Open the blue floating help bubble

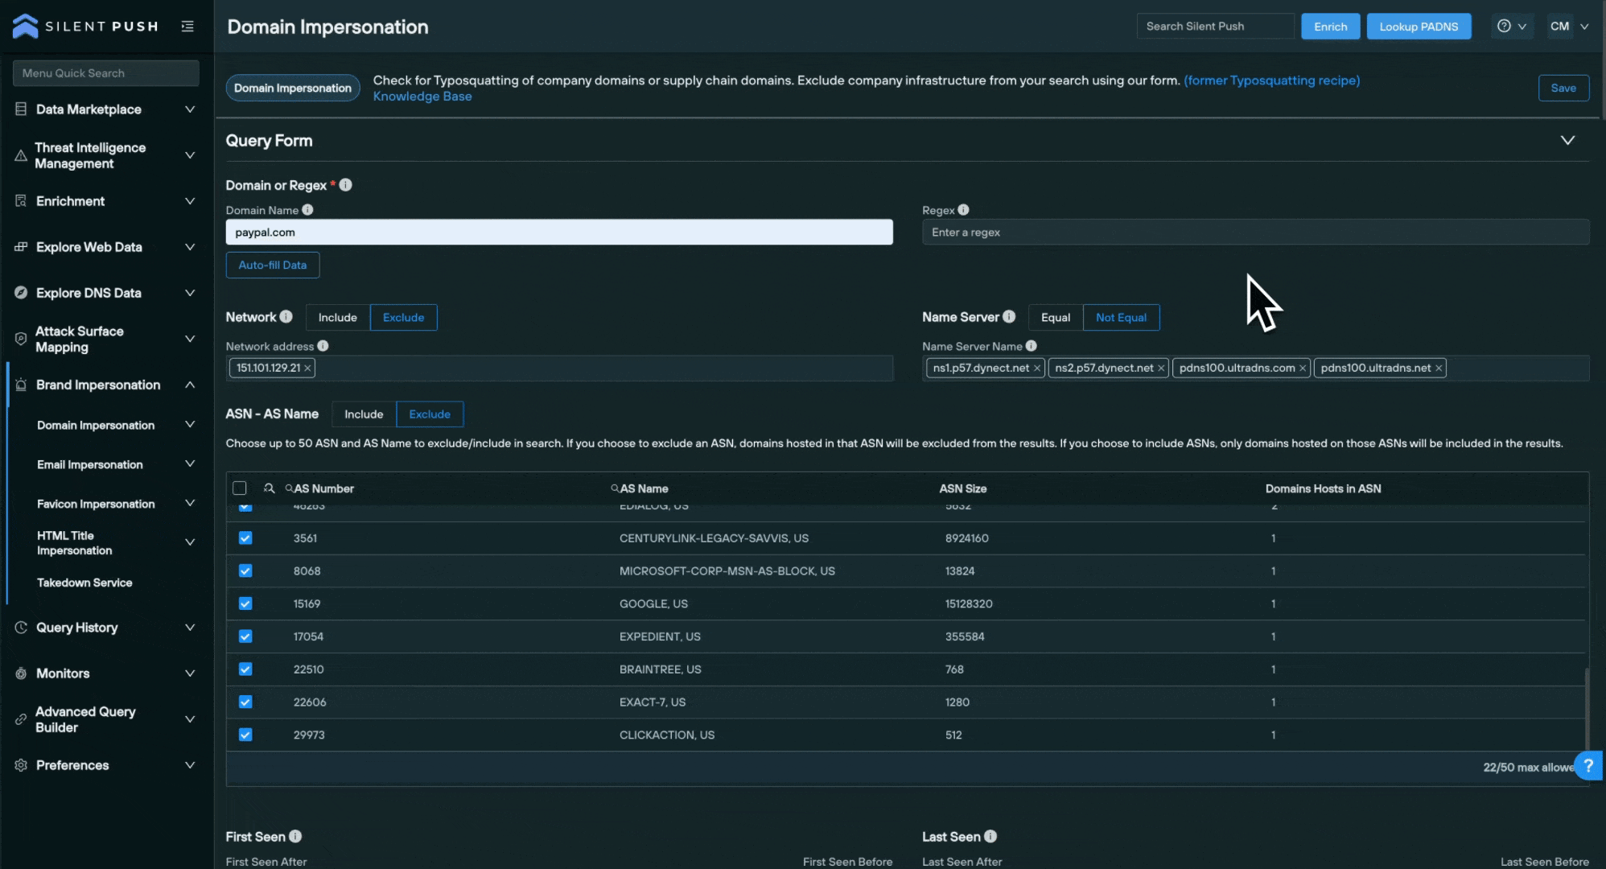click(1588, 766)
